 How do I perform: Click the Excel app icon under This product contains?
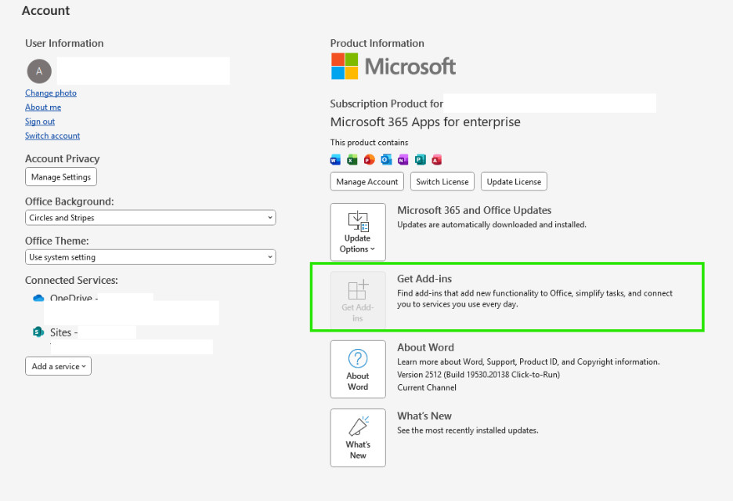352,160
